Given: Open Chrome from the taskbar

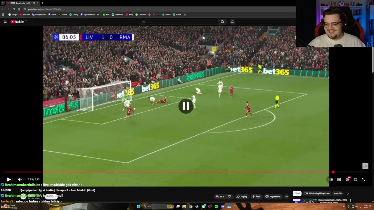Looking at the screenshot, I should point(191,206).
